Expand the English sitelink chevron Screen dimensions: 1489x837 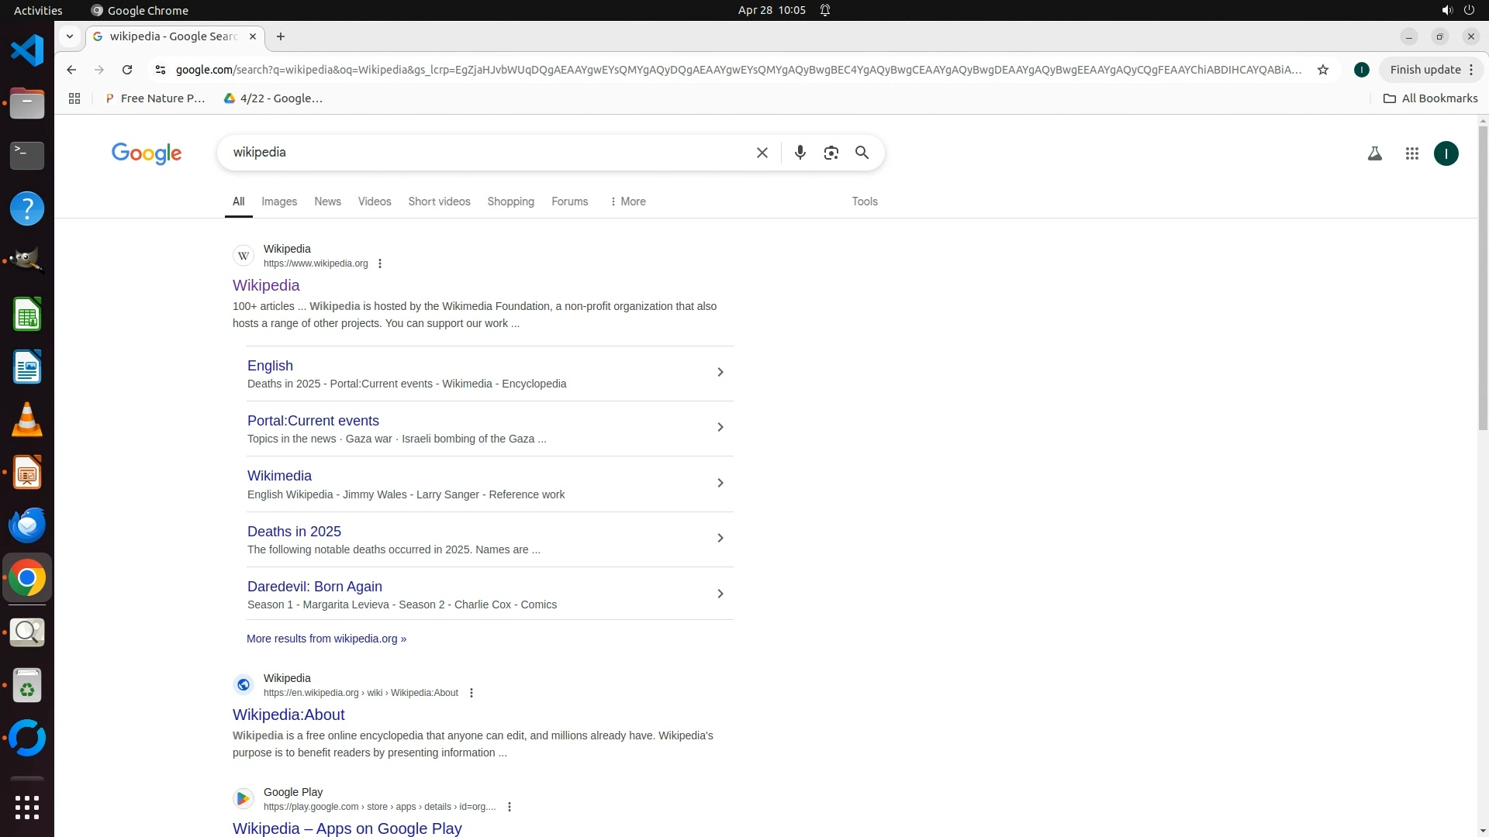pyautogui.click(x=720, y=373)
